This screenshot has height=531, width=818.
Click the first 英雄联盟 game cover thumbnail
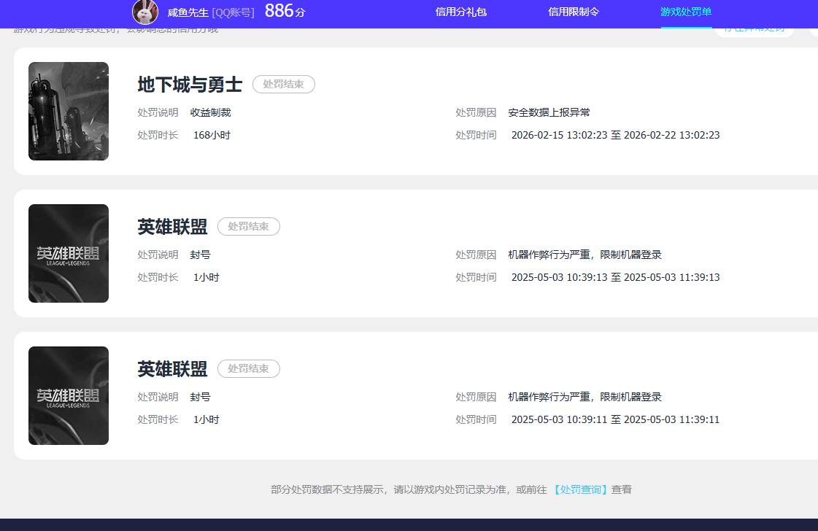(68, 253)
